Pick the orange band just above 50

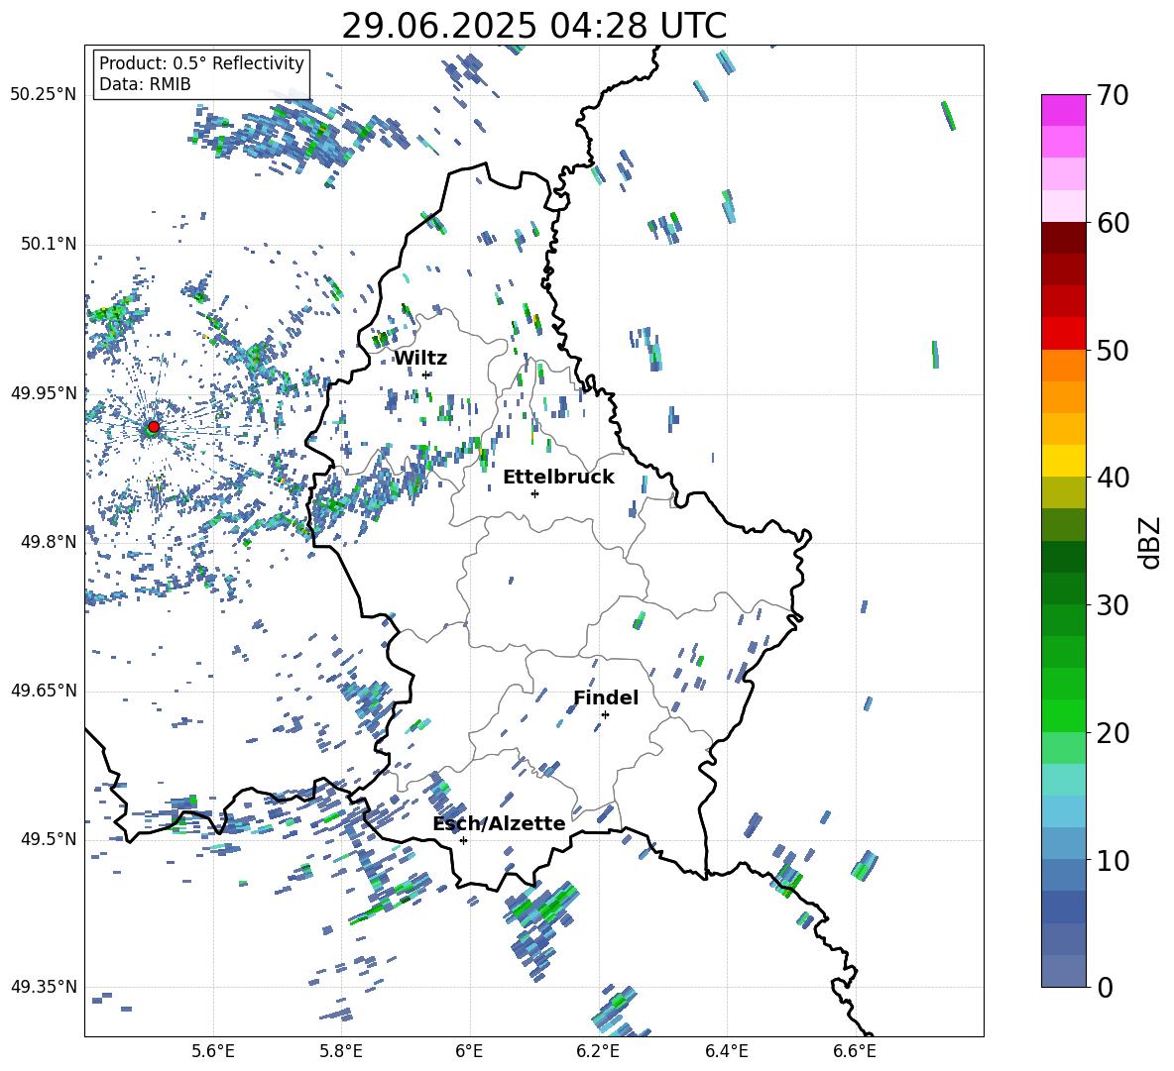tap(1063, 366)
